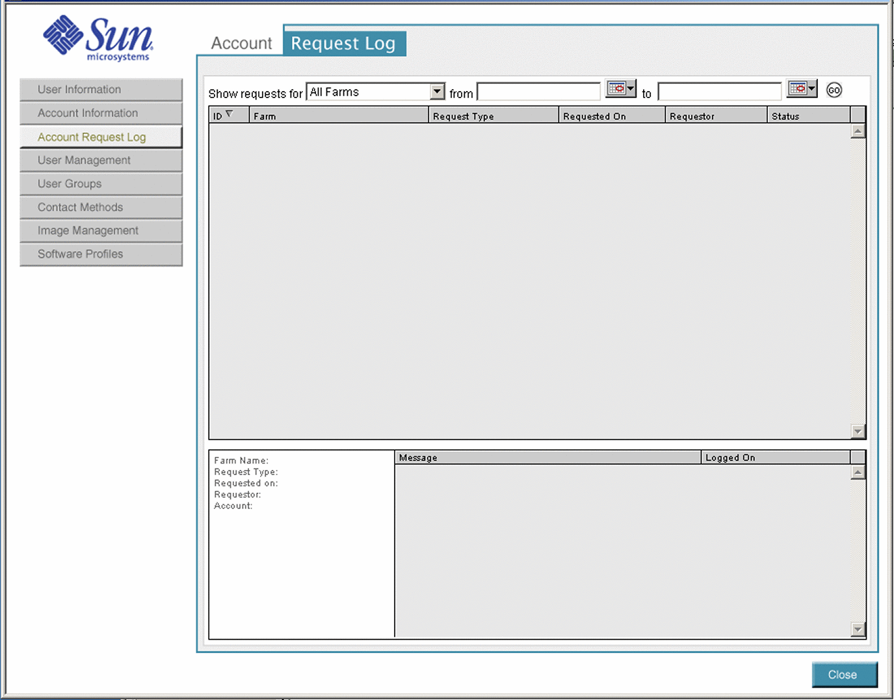Click the 'from' date input field
Viewport: 894px width, 700px height.
pyautogui.click(x=538, y=92)
